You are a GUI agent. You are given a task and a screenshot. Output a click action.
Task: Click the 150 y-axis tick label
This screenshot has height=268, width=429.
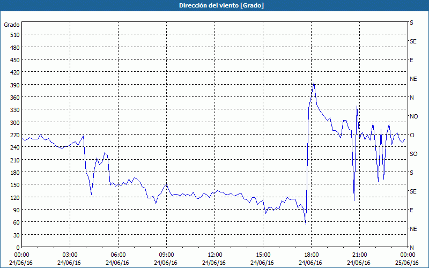(16, 185)
